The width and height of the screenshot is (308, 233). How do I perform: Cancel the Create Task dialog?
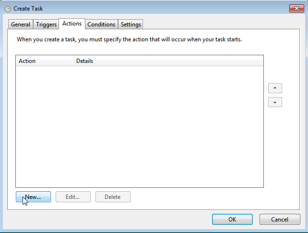coord(280,219)
